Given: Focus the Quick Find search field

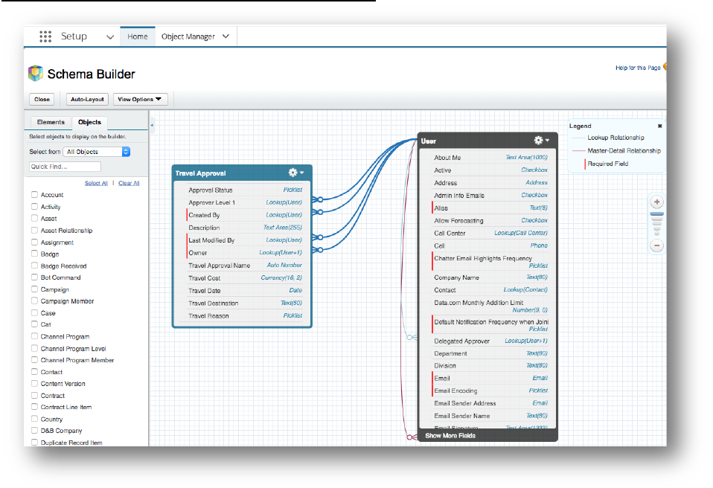Looking at the screenshot, I should (65, 167).
